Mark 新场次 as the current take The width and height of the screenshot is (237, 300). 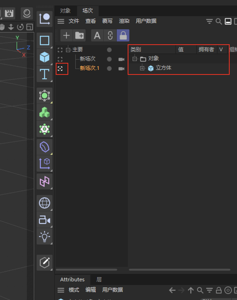(60, 59)
